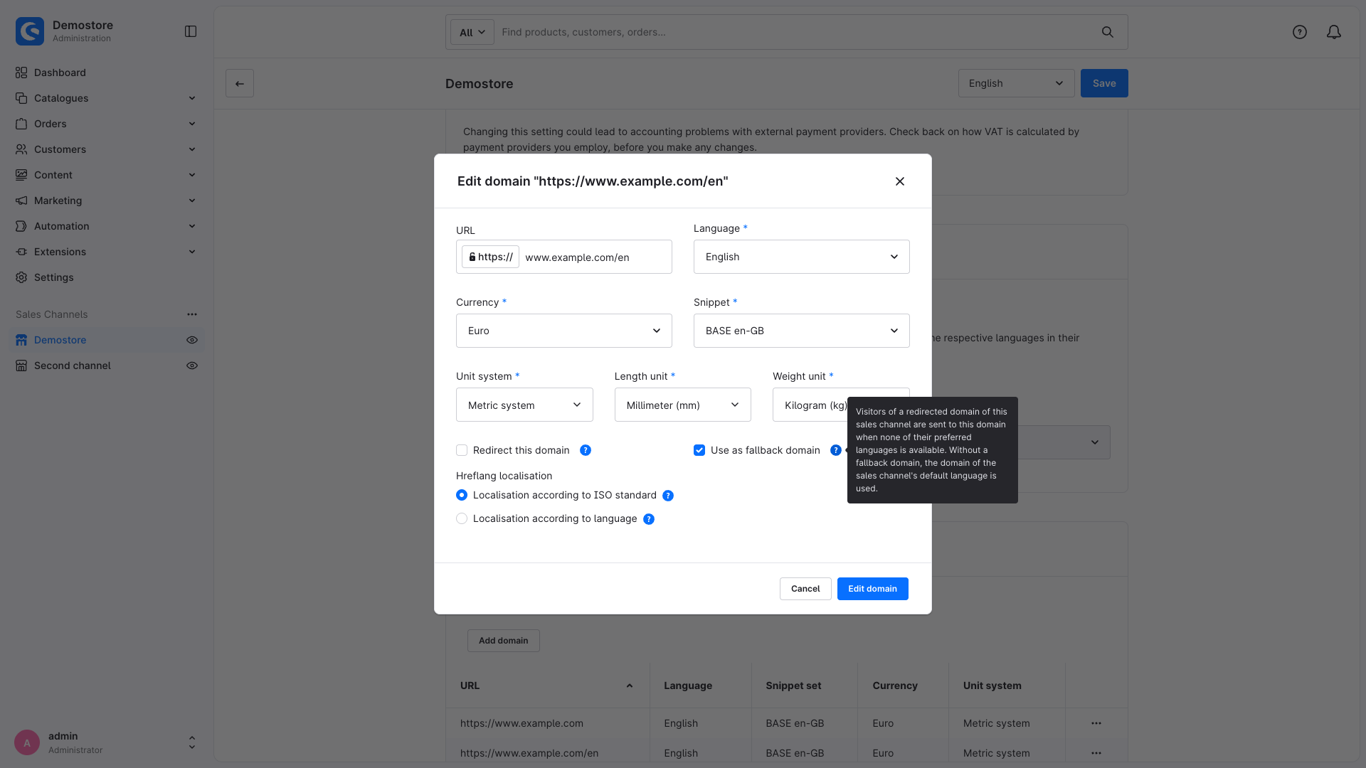Select Localisation according to ISO standard
The image size is (1366, 768).
tap(462, 495)
